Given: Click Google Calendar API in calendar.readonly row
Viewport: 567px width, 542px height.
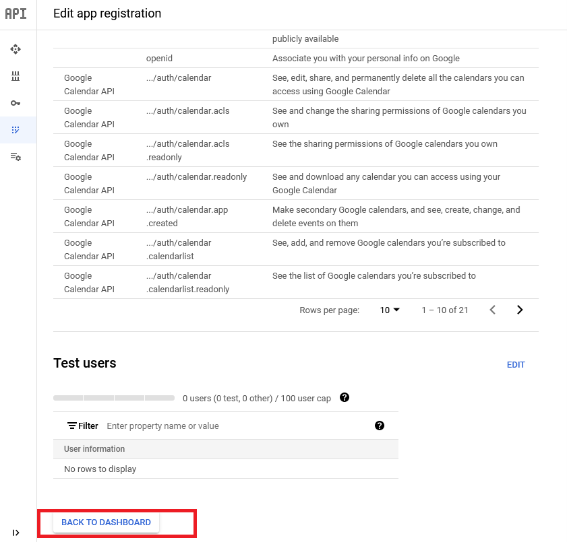Looking at the screenshot, I should pos(89,183).
